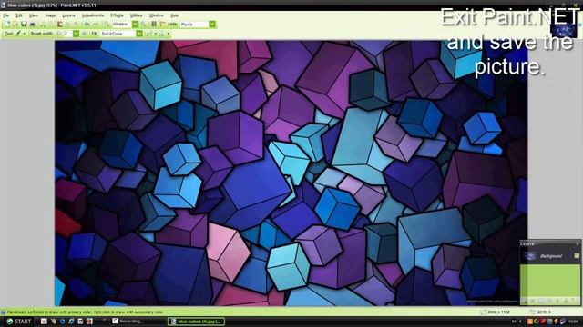Click the Internet Explorer quick launch icon
583x327 pixels.
71,322
